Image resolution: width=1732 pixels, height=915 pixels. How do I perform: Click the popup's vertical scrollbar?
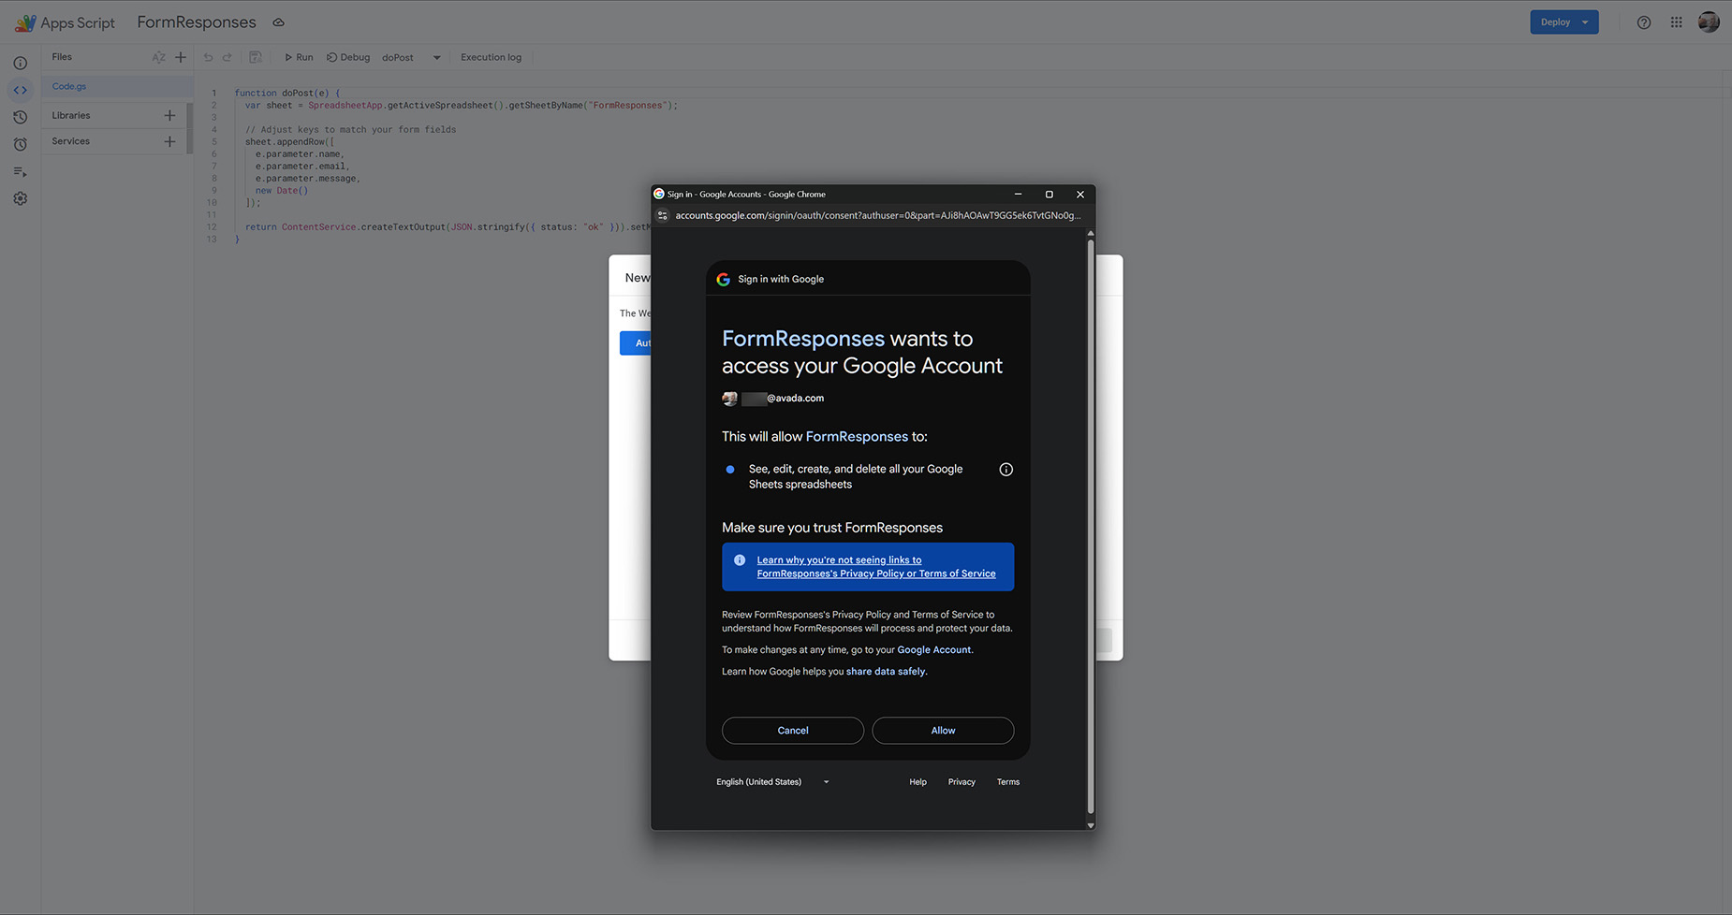point(1090,524)
